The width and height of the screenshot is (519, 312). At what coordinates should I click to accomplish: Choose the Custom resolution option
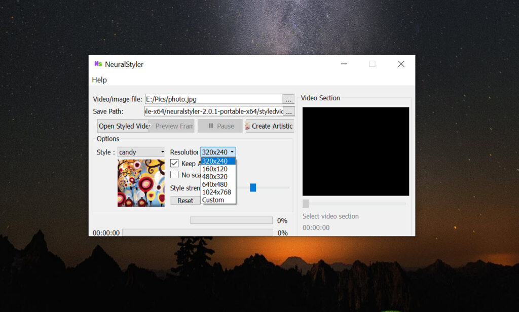213,200
